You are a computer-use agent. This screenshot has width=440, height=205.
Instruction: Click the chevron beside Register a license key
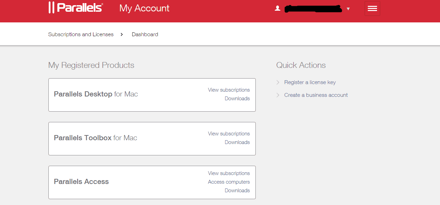[278, 82]
